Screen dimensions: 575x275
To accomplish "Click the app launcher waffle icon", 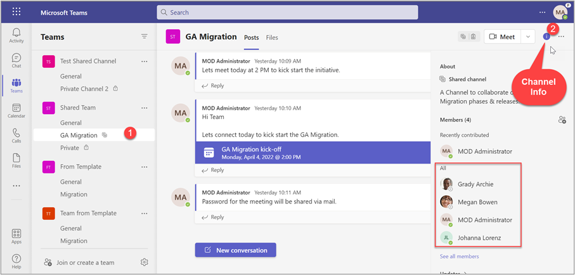I will [x=16, y=12].
